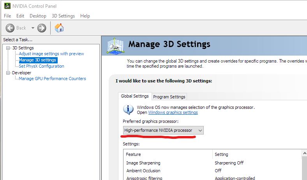Open the 3D Settings menu
The width and height of the screenshot is (307, 180).
(x=63, y=16)
